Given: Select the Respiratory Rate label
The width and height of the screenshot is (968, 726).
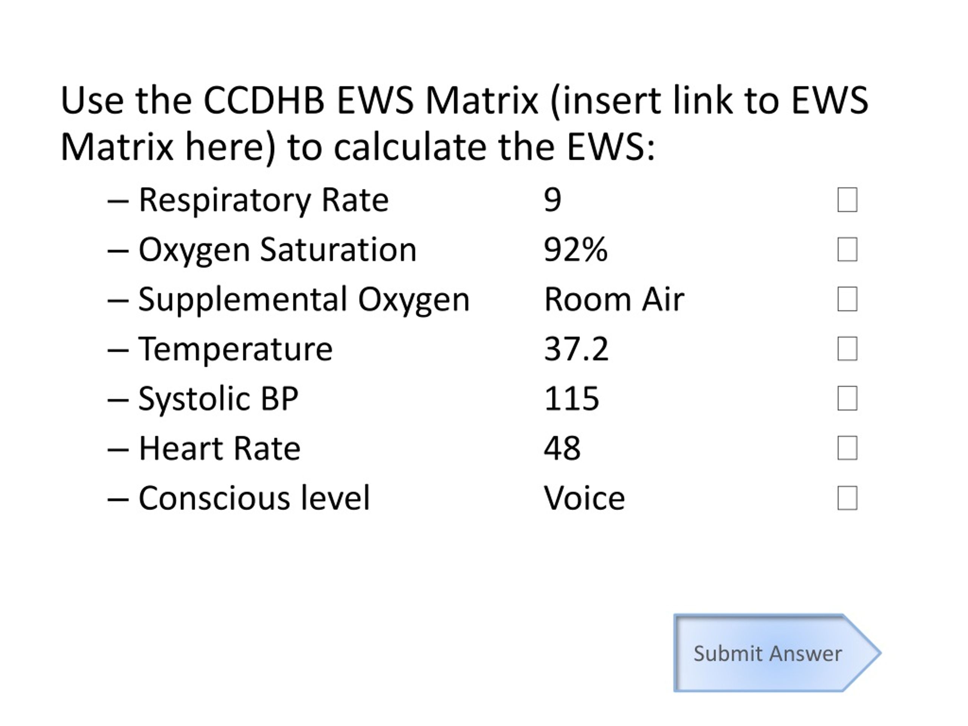Looking at the screenshot, I should pos(264,200).
